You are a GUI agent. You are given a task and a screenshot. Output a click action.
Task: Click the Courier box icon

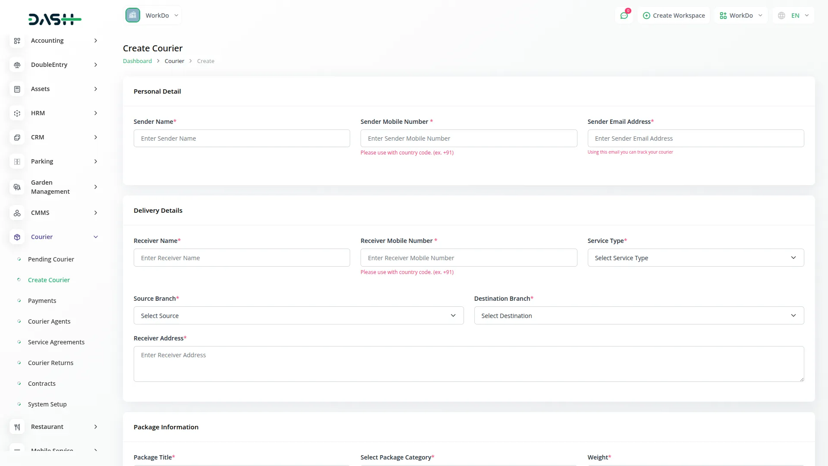coord(17,237)
